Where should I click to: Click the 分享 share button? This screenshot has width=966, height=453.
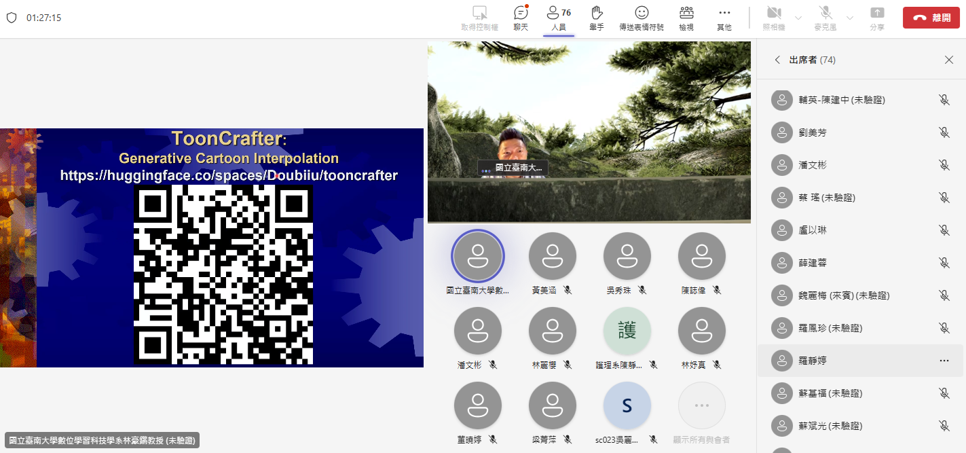coord(877,18)
